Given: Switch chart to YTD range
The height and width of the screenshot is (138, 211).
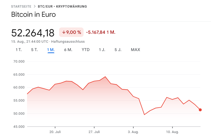Looking at the screenshot, I should coord(86,50).
